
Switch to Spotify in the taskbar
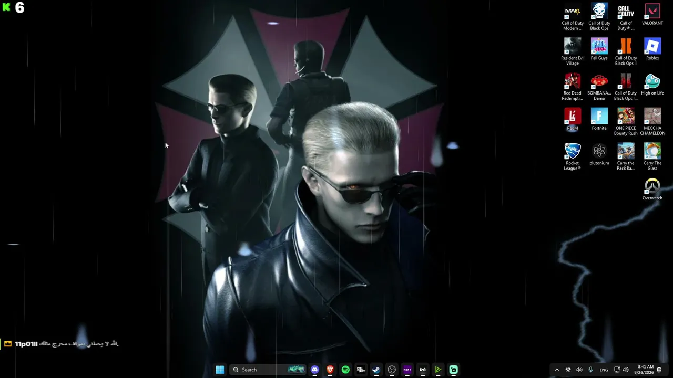(x=345, y=370)
